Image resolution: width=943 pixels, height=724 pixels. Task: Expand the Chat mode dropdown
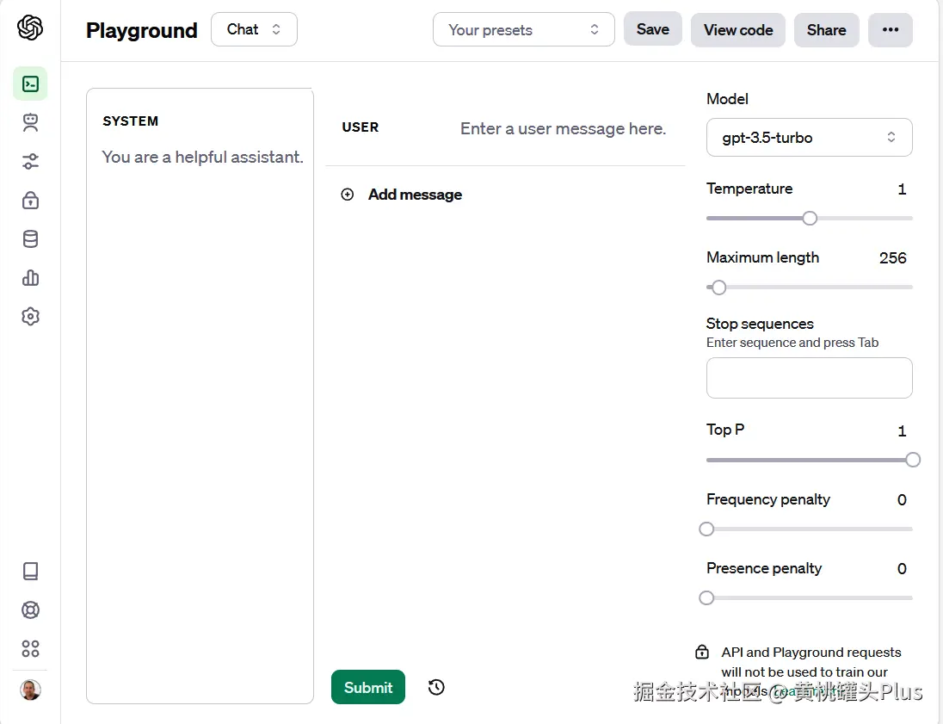click(254, 29)
